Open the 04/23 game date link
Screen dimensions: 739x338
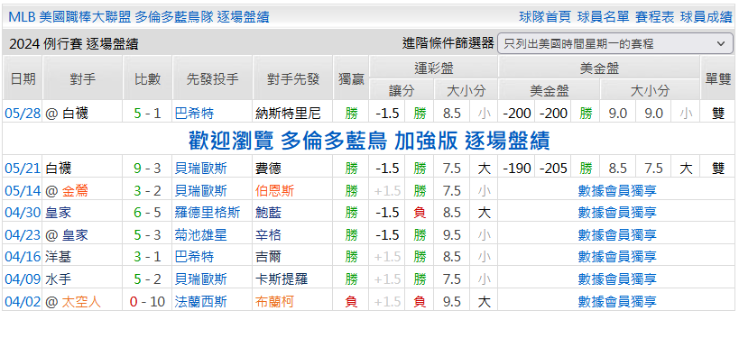coord(23,235)
